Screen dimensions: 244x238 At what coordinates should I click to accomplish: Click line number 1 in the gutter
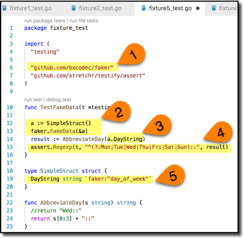tap(11, 28)
